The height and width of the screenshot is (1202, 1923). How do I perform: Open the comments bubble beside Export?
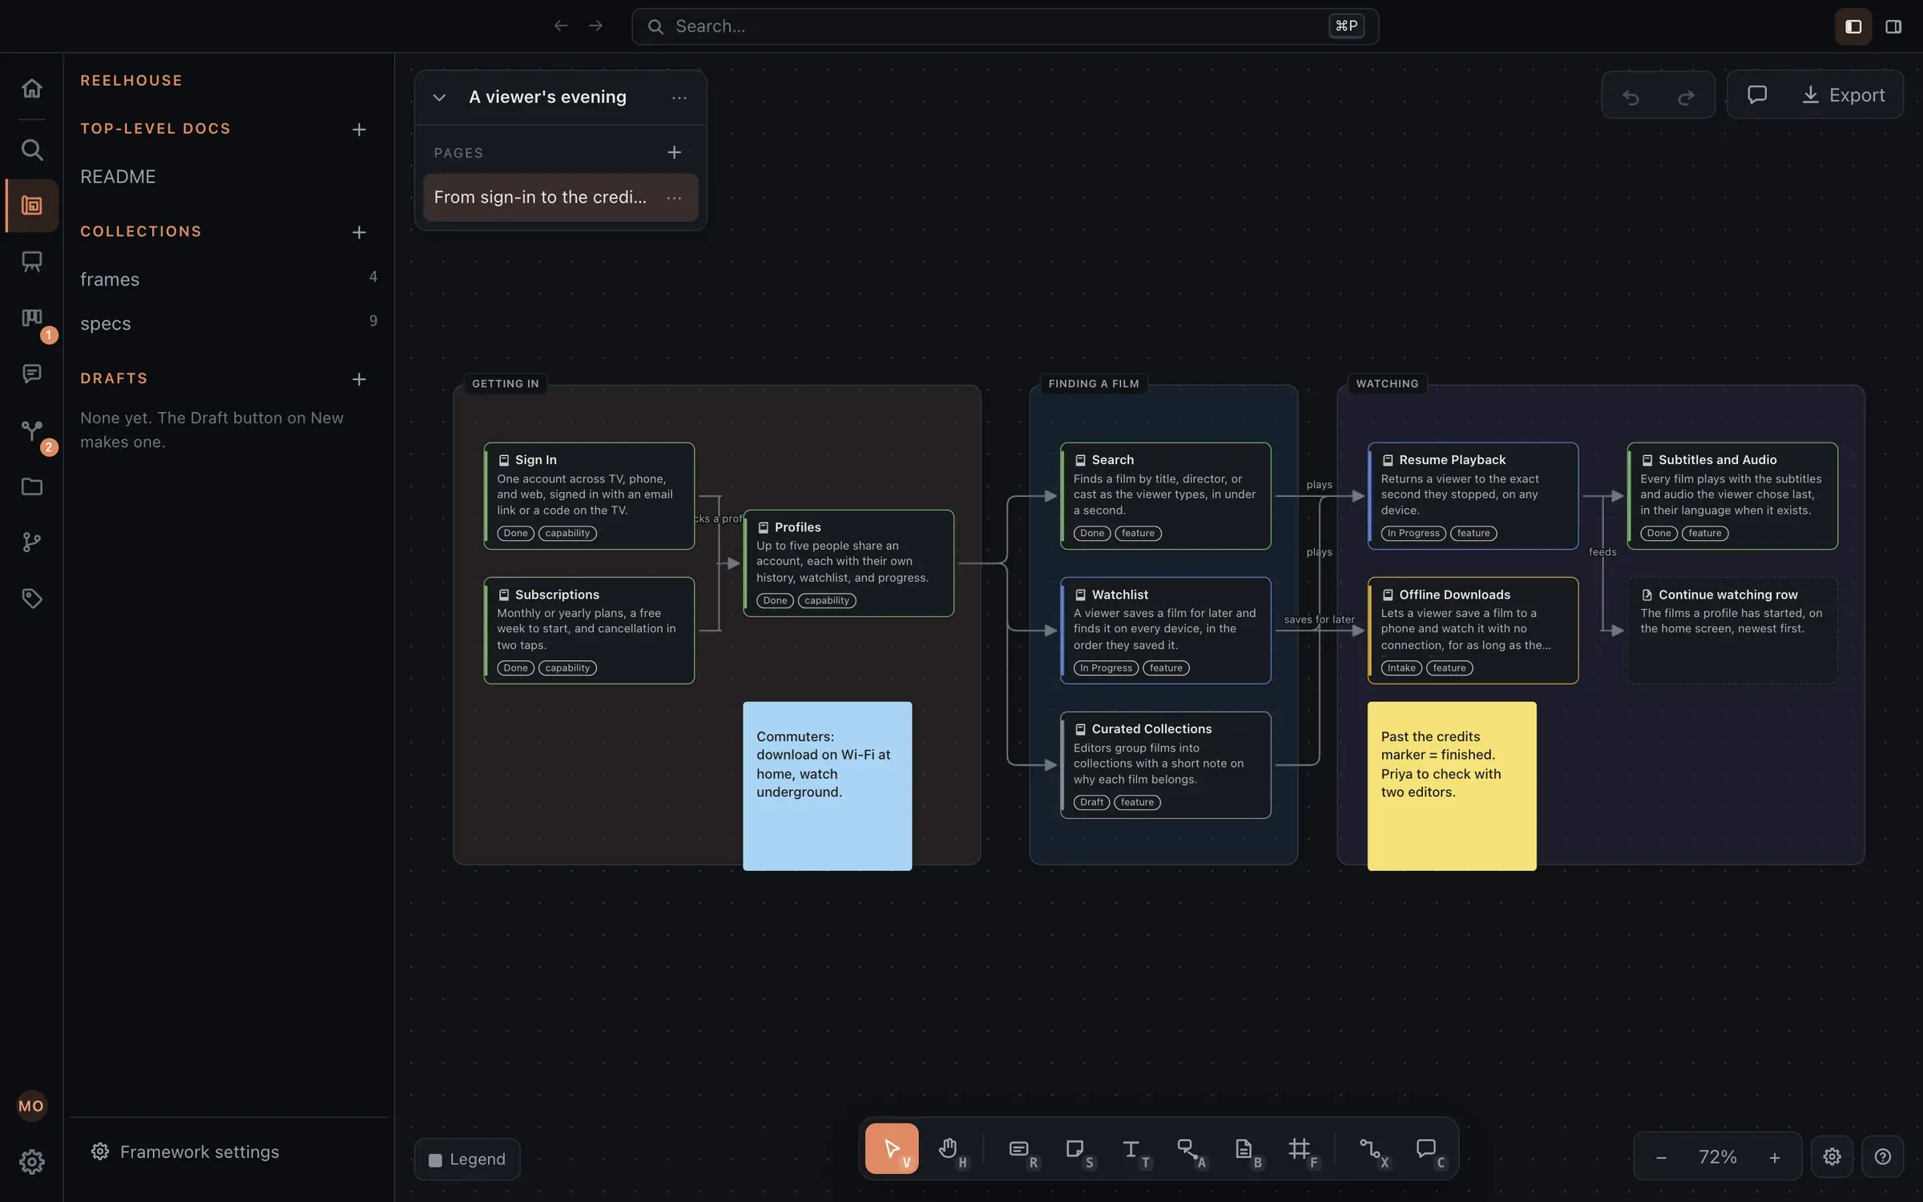point(1757,95)
